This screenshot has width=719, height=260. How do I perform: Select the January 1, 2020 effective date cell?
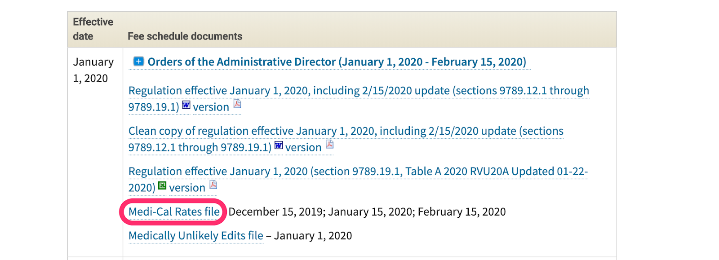coord(93,70)
